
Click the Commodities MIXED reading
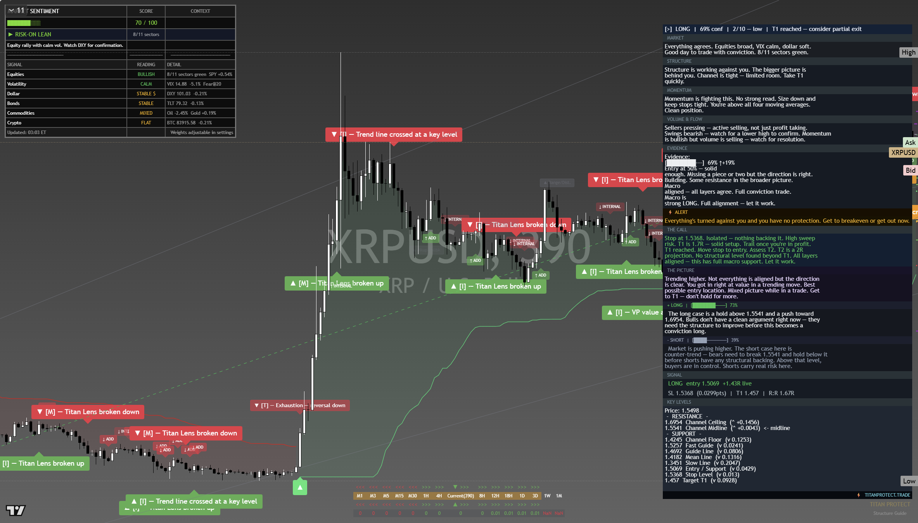146,113
